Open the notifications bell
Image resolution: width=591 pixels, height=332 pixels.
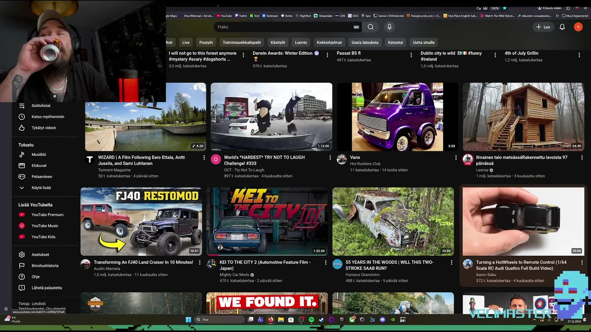562,27
